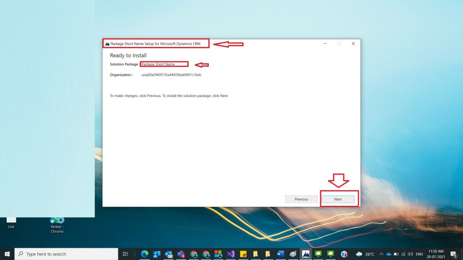463x260 pixels.
Task: Click the Previous button
Action: click(301, 199)
